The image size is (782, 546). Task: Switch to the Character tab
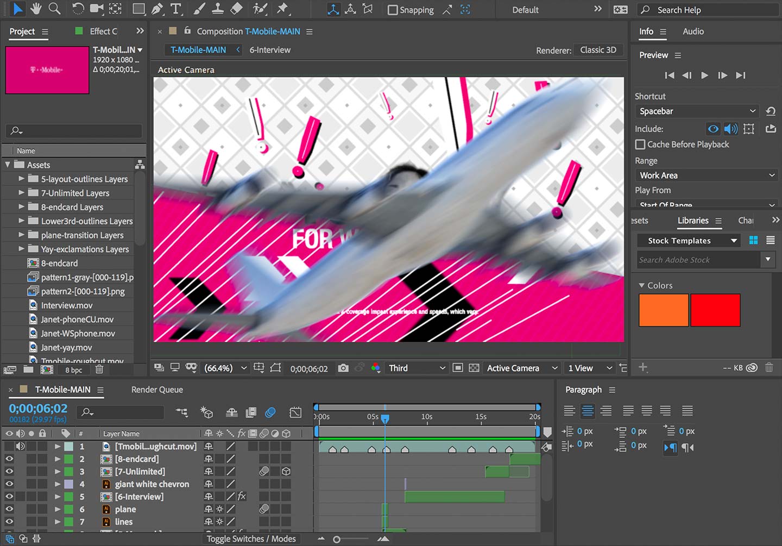point(746,221)
